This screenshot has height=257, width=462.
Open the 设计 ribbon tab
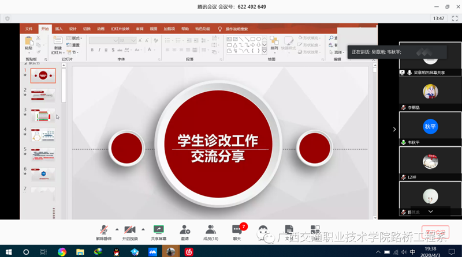(73, 29)
